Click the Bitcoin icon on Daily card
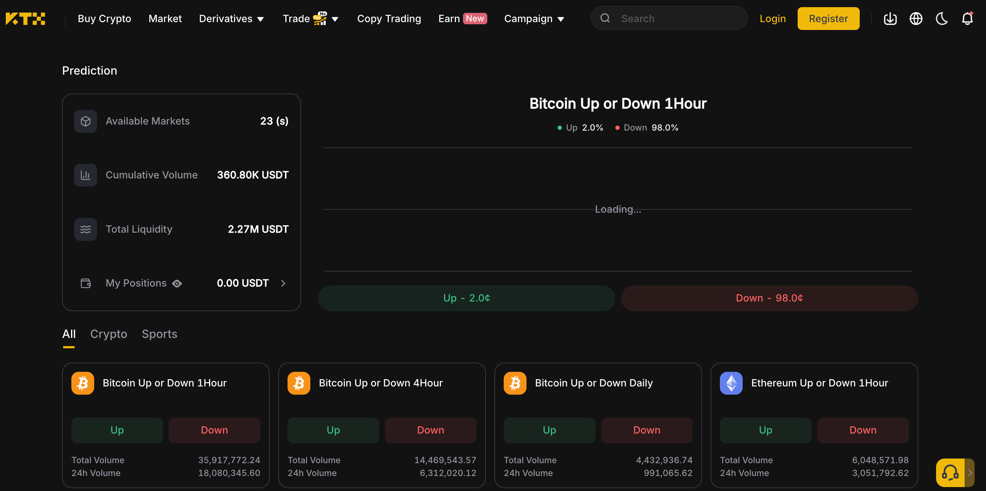Viewport: 986px width, 491px height. (x=515, y=383)
